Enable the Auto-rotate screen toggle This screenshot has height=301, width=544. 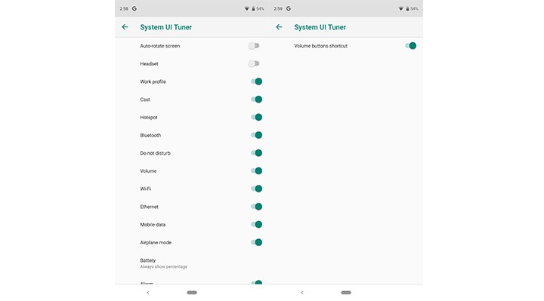(x=254, y=46)
